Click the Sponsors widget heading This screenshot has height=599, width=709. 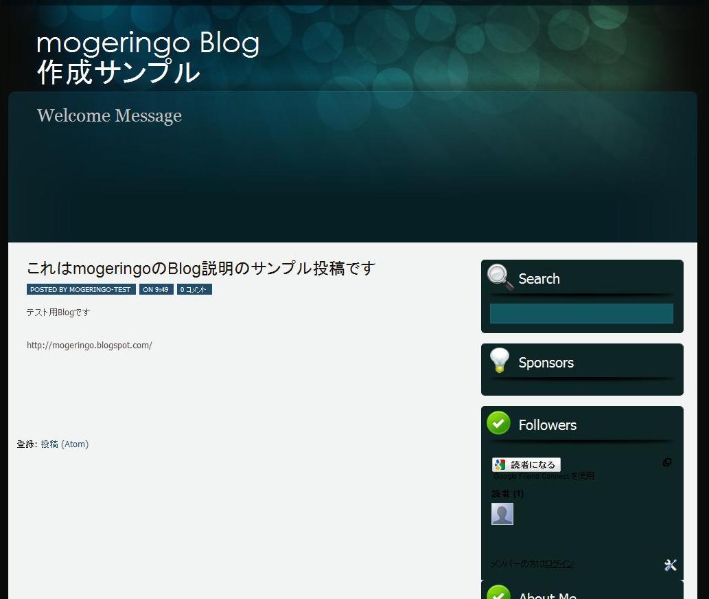tap(546, 363)
